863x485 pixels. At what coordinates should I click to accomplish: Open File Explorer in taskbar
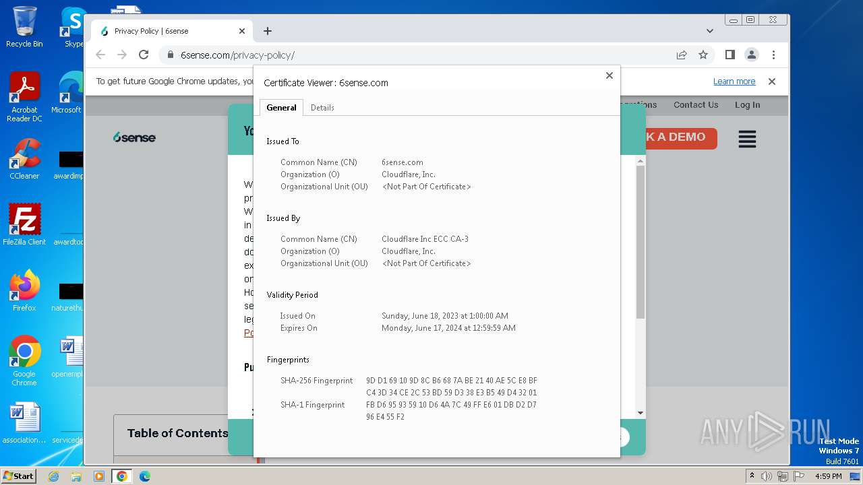point(76,476)
